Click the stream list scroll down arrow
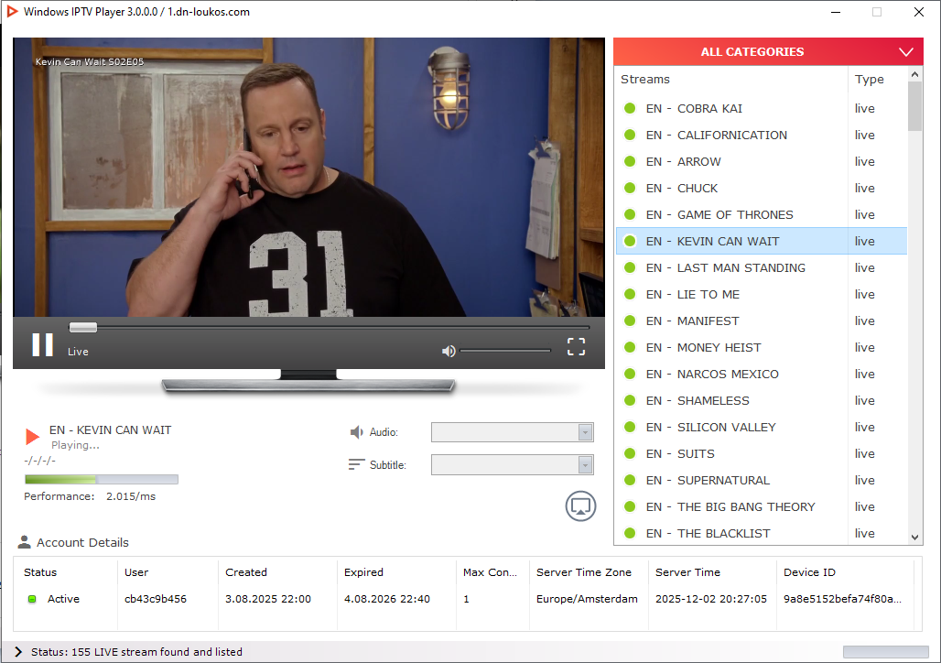 tap(914, 538)
